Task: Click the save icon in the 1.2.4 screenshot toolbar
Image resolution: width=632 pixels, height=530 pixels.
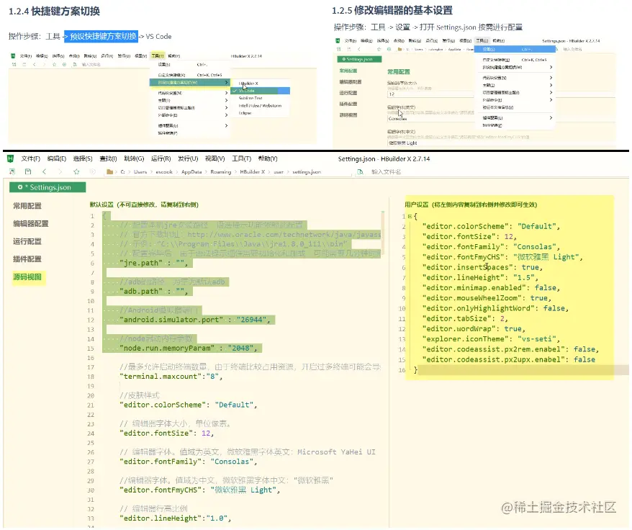Action: (24, 65)
